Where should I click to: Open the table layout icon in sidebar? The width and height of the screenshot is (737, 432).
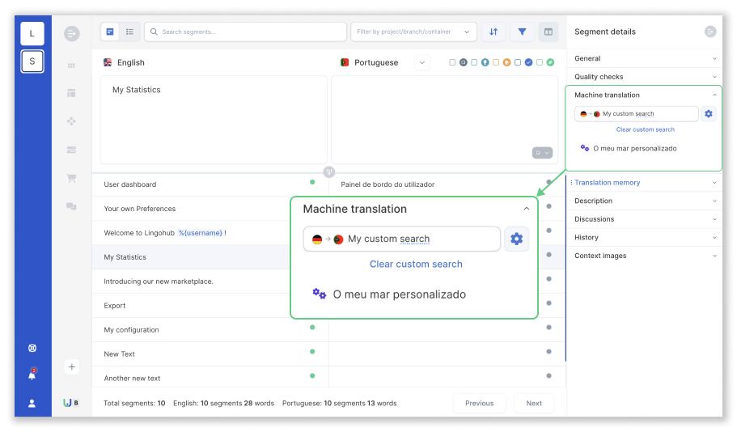tap(71, 93)
